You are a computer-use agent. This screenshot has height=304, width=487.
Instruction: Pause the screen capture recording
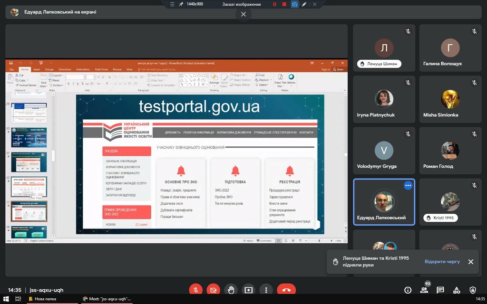click(x=274, y=4)
